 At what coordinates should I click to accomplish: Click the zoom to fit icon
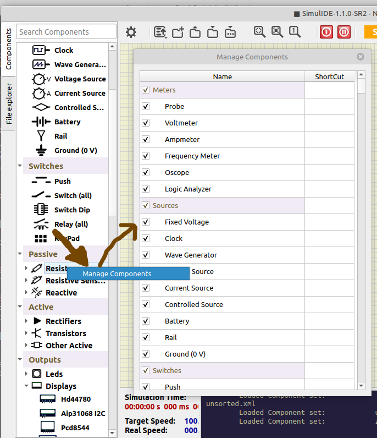pos(259,32)
